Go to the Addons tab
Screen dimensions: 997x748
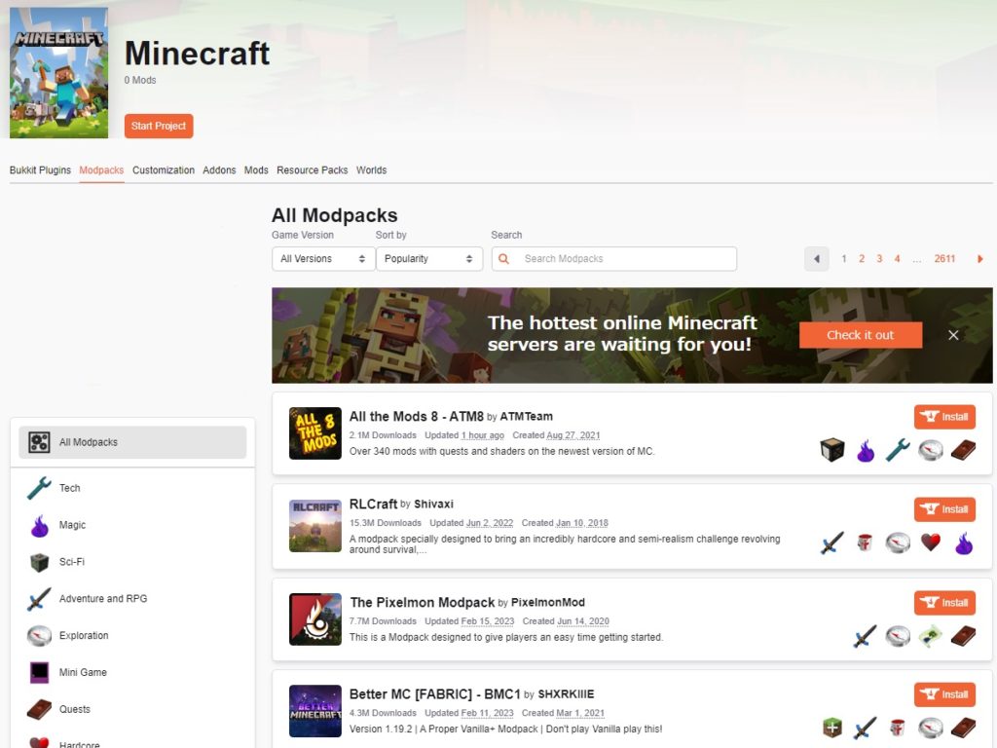pos(219,170)
